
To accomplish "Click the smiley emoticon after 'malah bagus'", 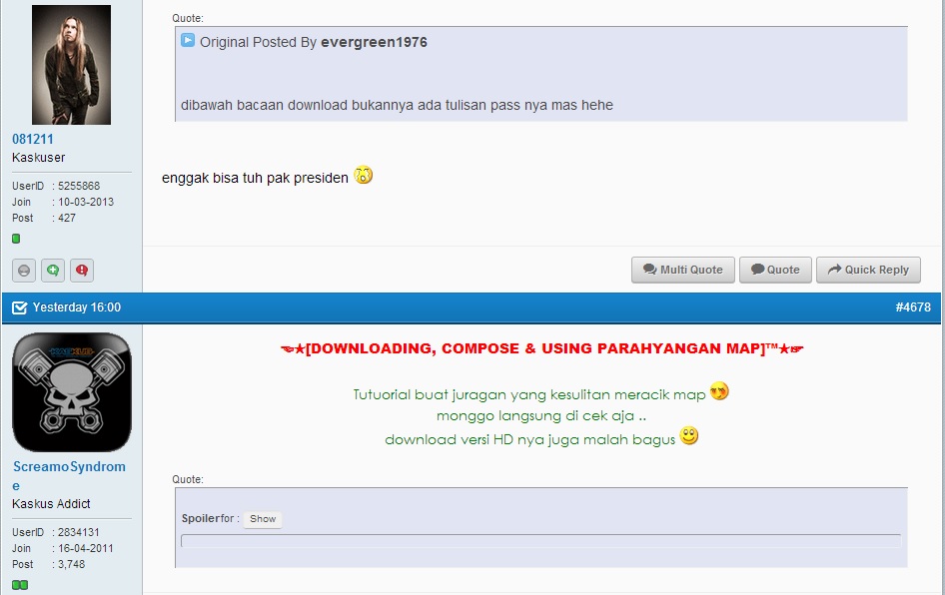I will (689, 437).
